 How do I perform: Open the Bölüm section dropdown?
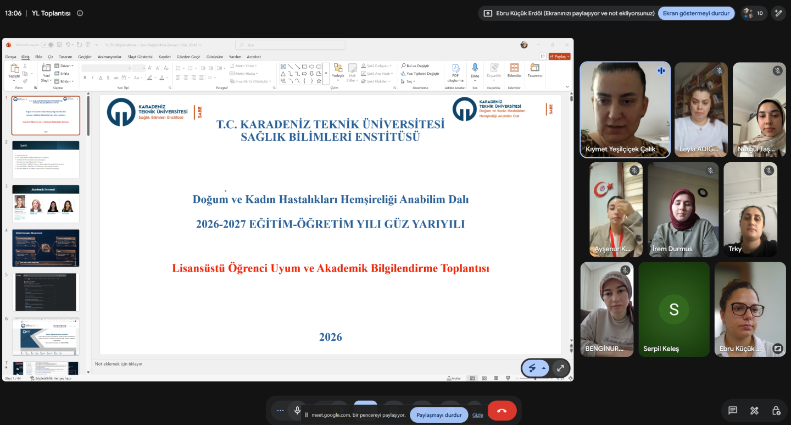click(x=64, y=81)
